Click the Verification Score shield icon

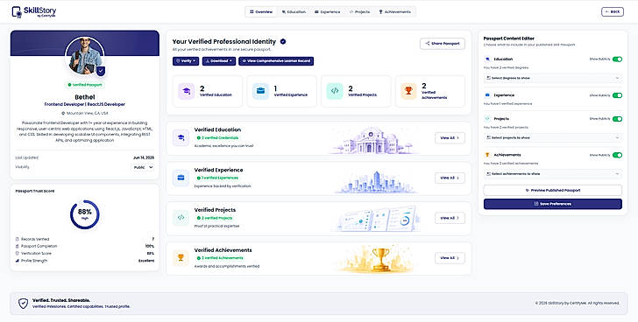click(x=18, y=254)
